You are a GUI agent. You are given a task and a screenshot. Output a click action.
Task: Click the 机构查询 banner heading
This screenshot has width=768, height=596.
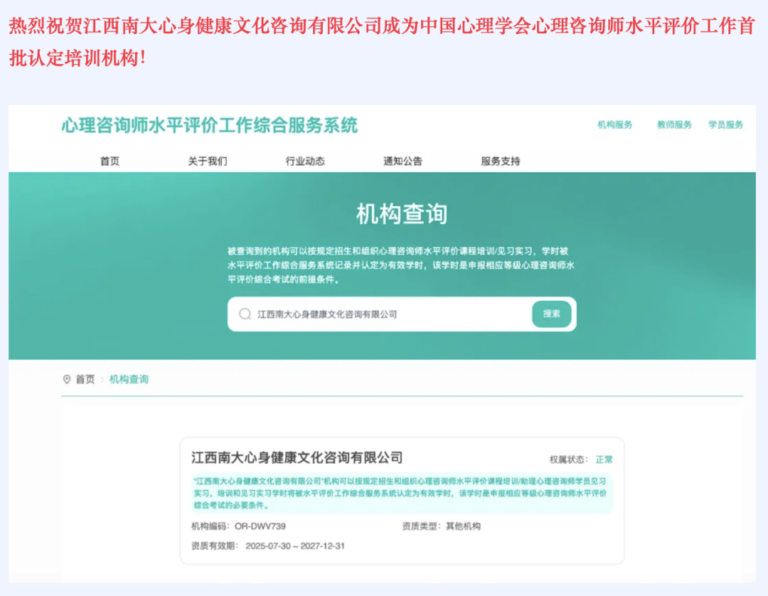click(x=402, y=214)
